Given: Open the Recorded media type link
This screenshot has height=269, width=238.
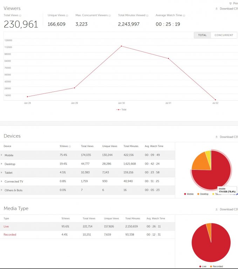Looking at the screenshot, I should (x=10, y=235).
